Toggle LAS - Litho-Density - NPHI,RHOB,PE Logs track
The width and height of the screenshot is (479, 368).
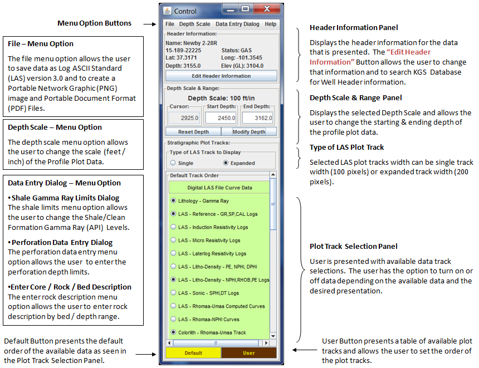tap(174, 279)
